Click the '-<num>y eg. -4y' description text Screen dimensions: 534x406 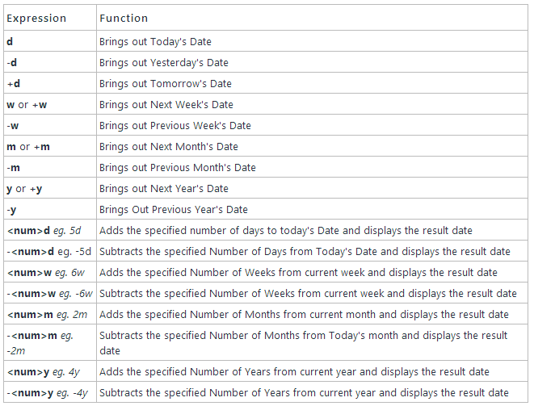(x=304, y=393)
